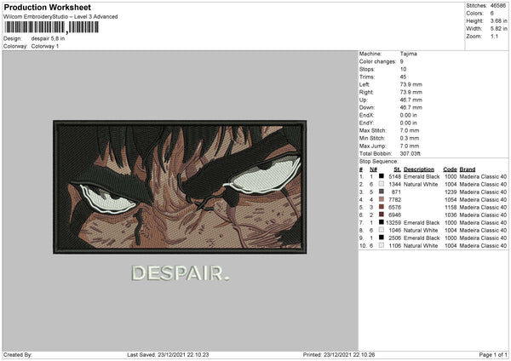Screen dimensions: 511x361
Task: Select the Machine value Tajima
Action: pyautogui.click(x=408, y=54)
